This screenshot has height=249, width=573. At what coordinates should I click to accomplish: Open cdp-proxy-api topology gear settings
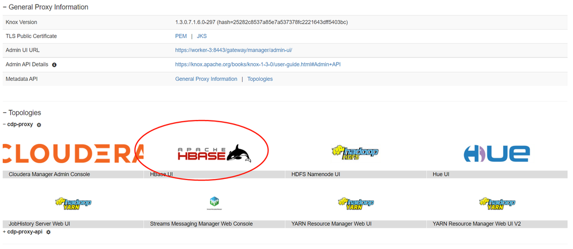tap(49, 232)
